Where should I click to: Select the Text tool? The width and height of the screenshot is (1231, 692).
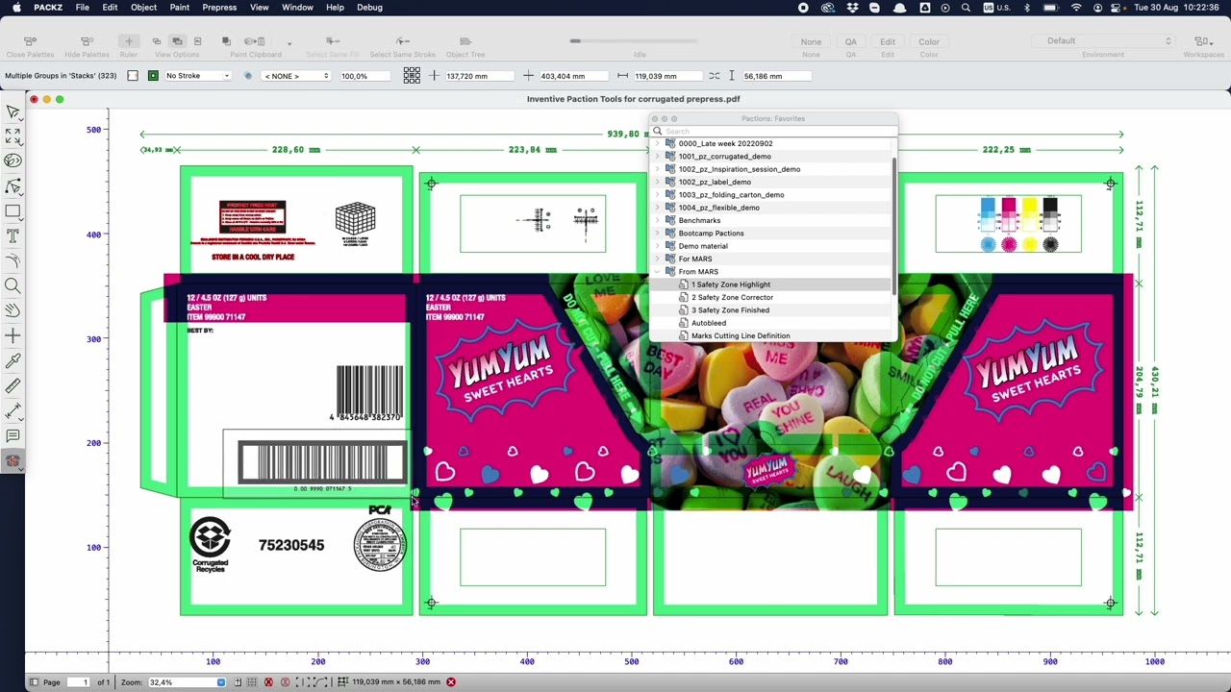13,235
